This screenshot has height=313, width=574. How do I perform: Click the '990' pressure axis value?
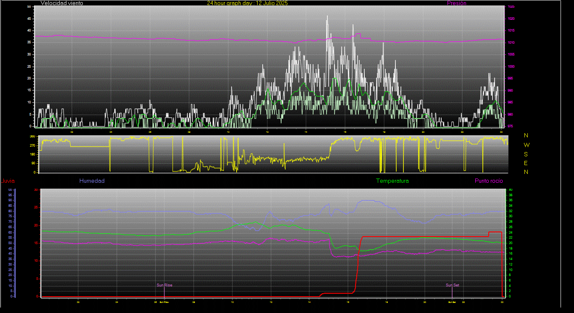[x=510, y=90]
